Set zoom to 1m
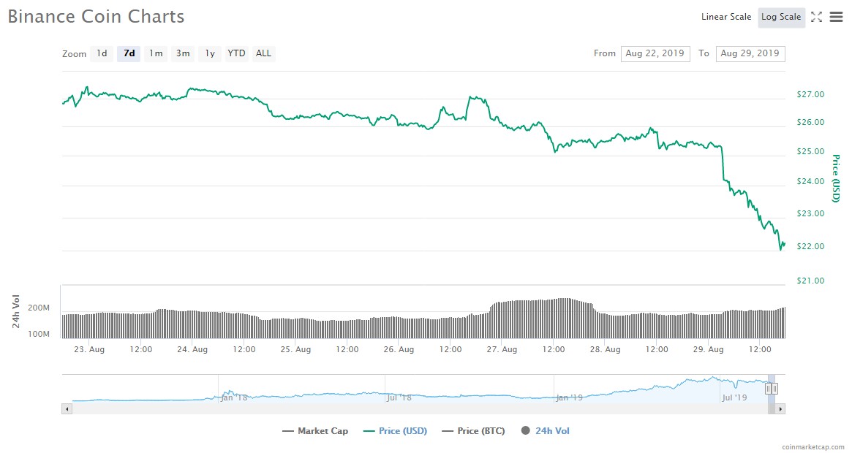 click(156, 53)
